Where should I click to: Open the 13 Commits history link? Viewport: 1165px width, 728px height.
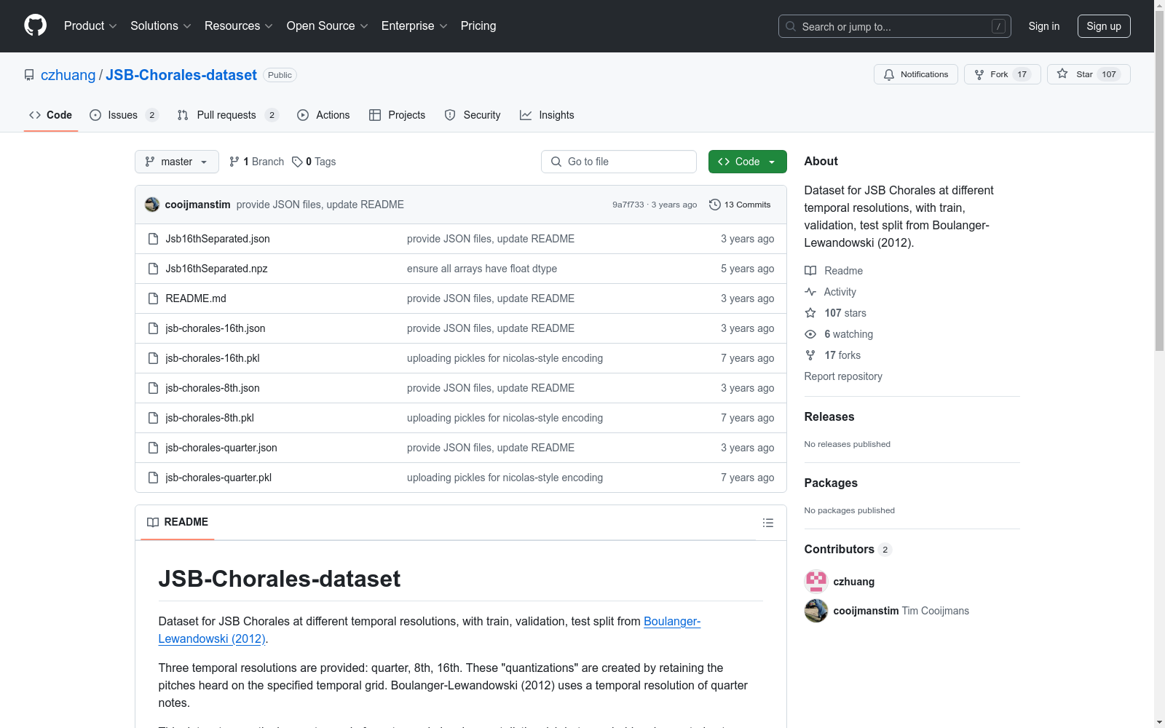(x=740, y=205)
